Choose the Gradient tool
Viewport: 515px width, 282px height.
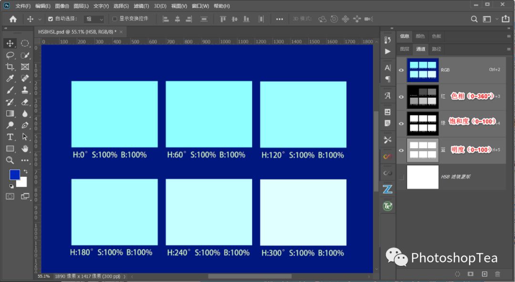[x=10, y=113]
